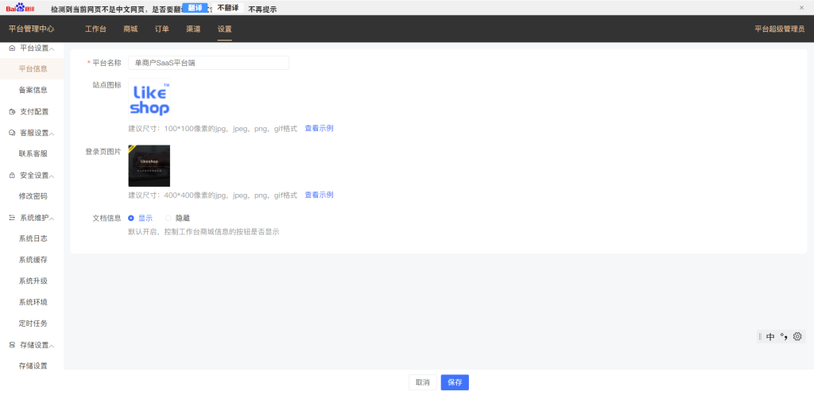Screen dimensions: 814x395
Task: Collapse the 系统维护 section chevron
Action: (52, 218)
